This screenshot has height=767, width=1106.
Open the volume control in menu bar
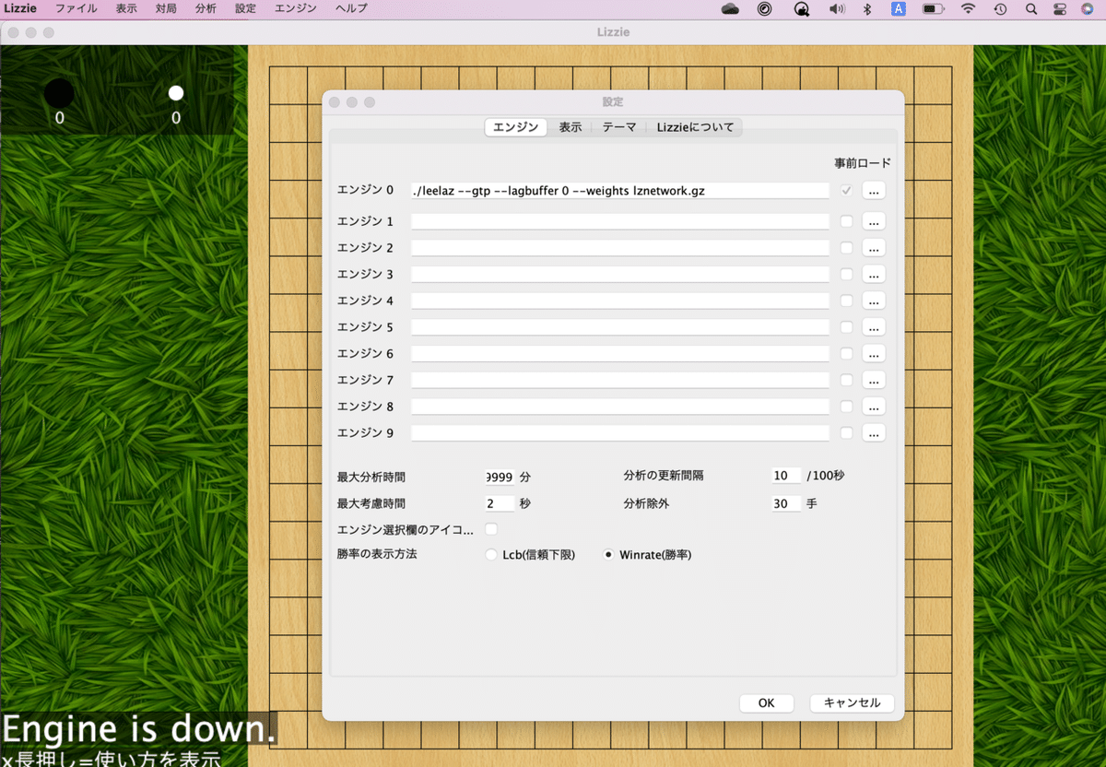[x=837, y=8]
